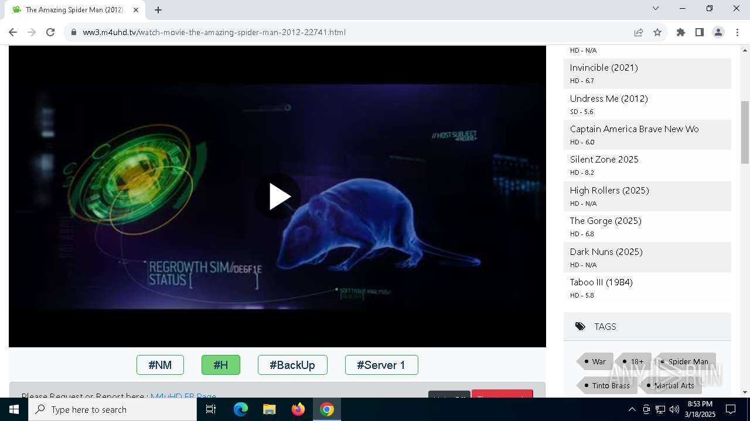
Task: Select the War tag
Action: (596, 361)
